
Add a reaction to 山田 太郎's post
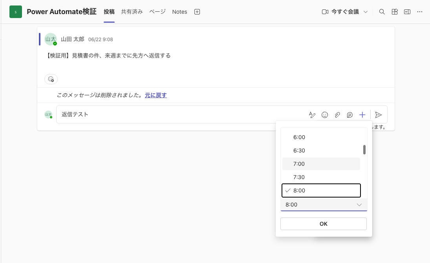(51, 79)
